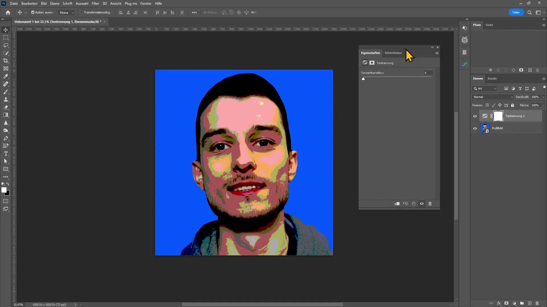Toggle layer filtering switch
Image resolution: width=547 pixels, height=307 pixels.
tap(544, 88)
